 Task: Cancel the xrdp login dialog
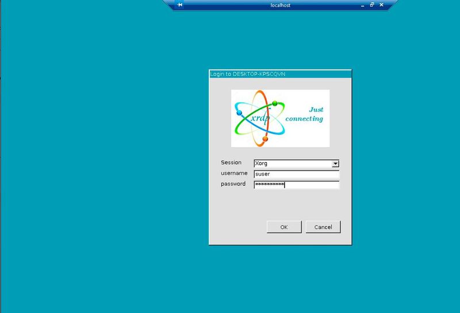coord(323,227)
